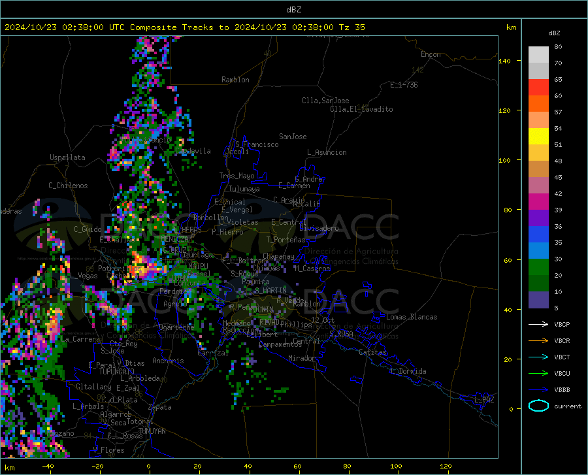The height and width of the screenshot is (475, 588).
Task: Pick the magenta 39-42 dBZ color swatch
Action: (538, 202)
